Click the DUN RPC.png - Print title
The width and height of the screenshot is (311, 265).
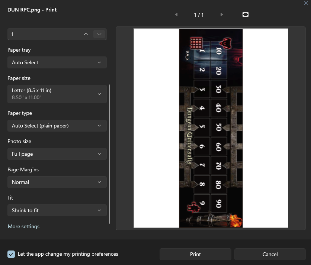32,10
